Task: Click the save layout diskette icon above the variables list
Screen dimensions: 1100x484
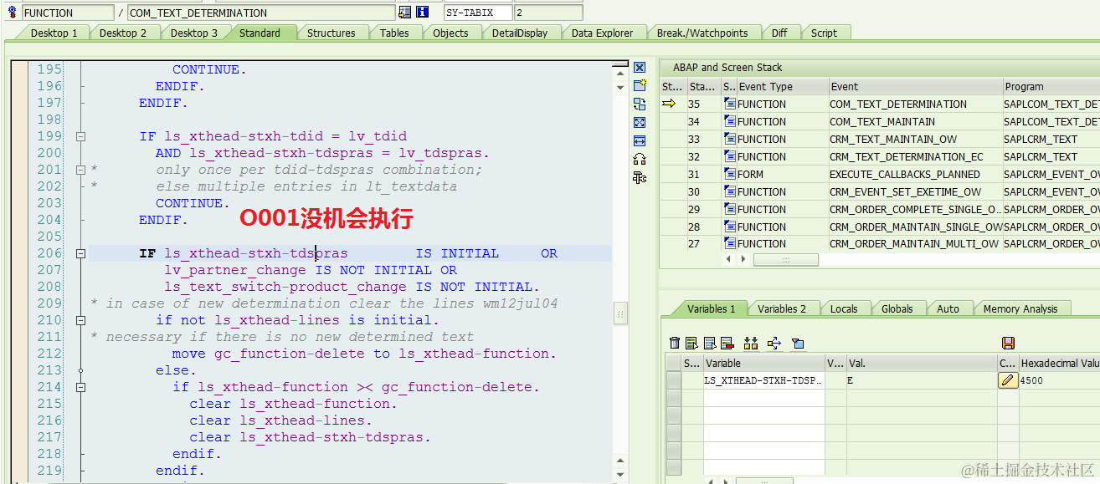Action: tap(1008, 343)
